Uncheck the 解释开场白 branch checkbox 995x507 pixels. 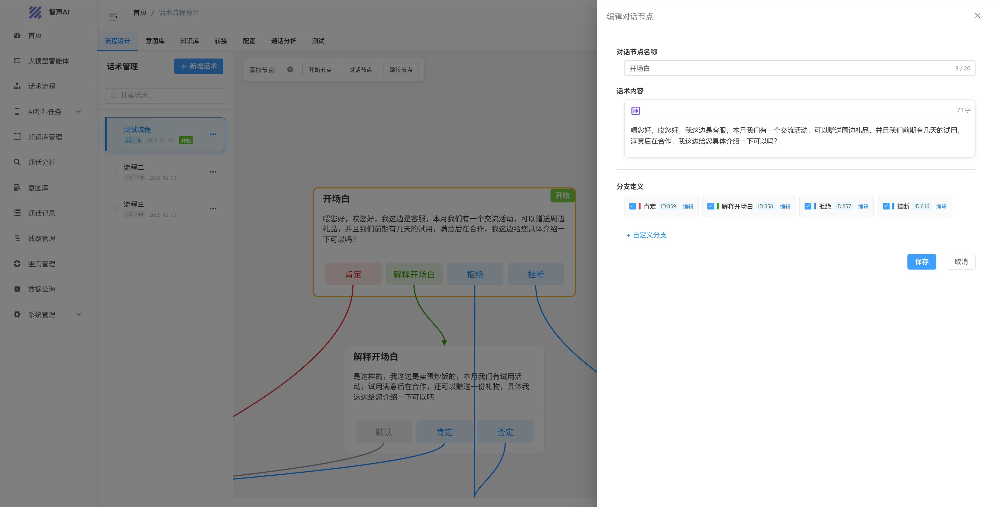[710, 206]
